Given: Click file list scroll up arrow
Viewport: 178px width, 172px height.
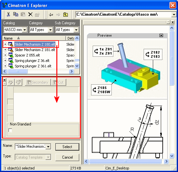Looking at the screenshot, I should (x=77, y=38).
